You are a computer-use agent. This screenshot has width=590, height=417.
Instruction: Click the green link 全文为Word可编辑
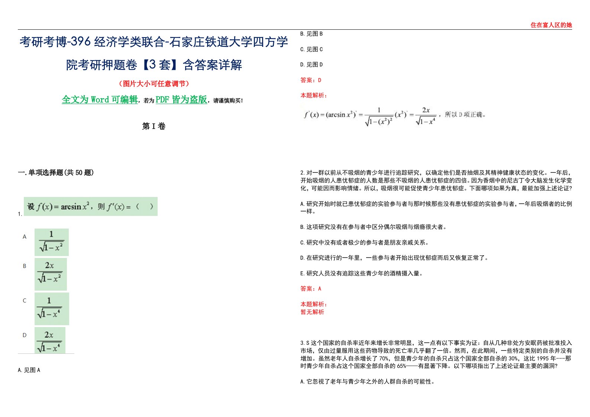(x=100, y=100)
